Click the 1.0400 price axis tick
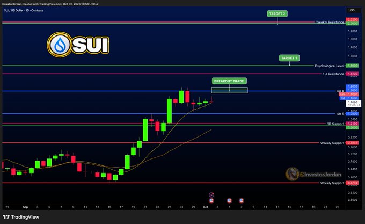Image resolution: width=365 pixels, height=224 pixels. pyautogui.click(x=353, y=119)
